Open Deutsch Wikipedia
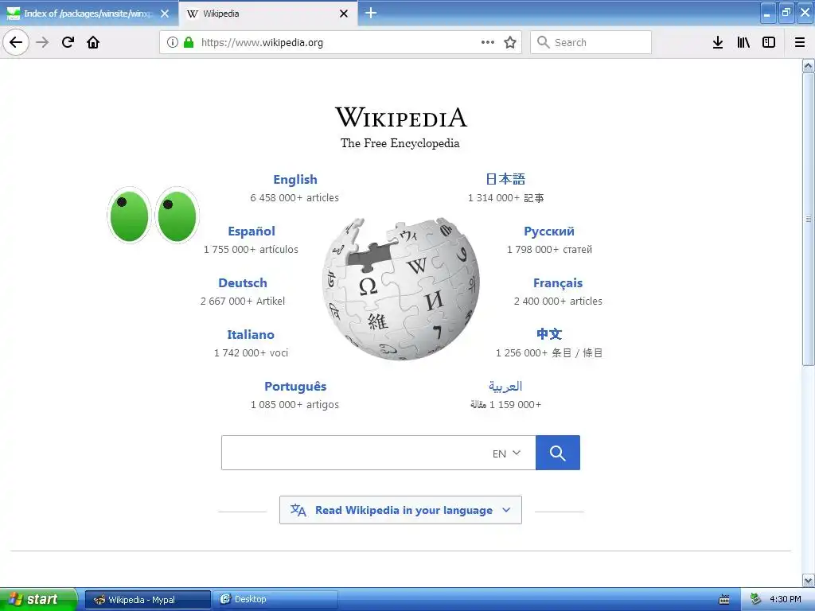 tap(243, 282)
